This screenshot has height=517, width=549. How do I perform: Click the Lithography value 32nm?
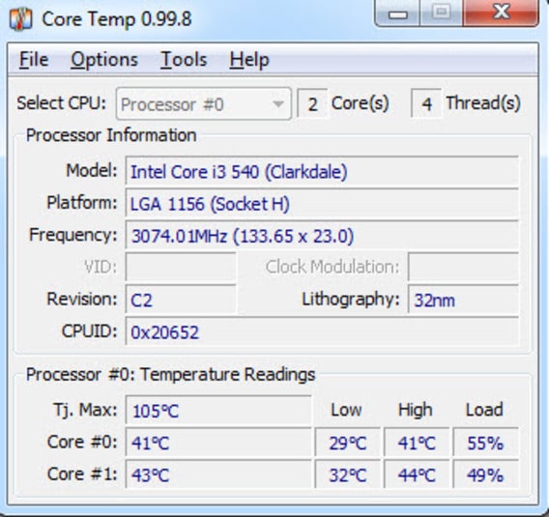[463, 300]
